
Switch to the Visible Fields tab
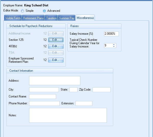point(13,18)
